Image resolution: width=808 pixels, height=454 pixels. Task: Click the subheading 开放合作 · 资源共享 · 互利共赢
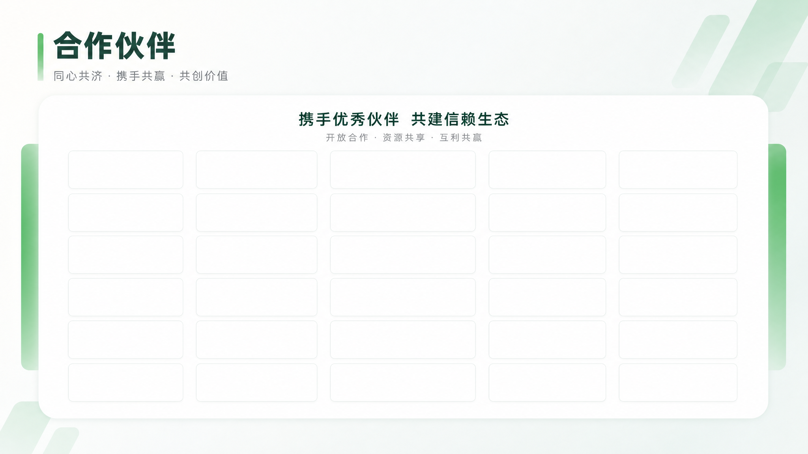(404, 138)
